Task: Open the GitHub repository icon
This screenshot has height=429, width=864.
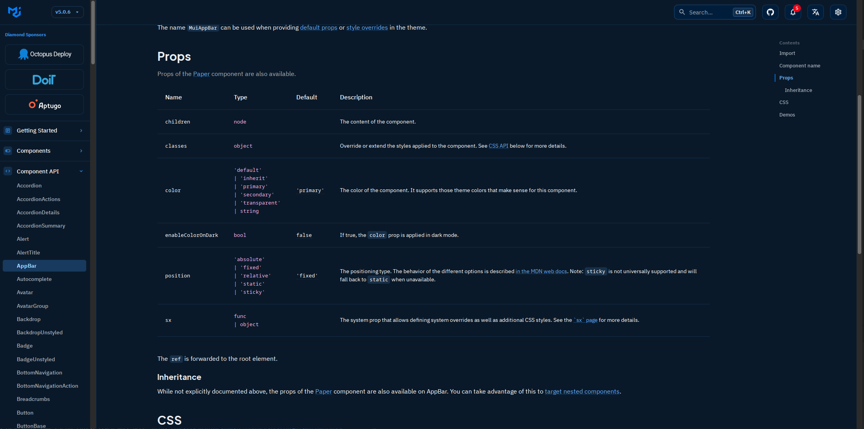Action: (770, 12)
